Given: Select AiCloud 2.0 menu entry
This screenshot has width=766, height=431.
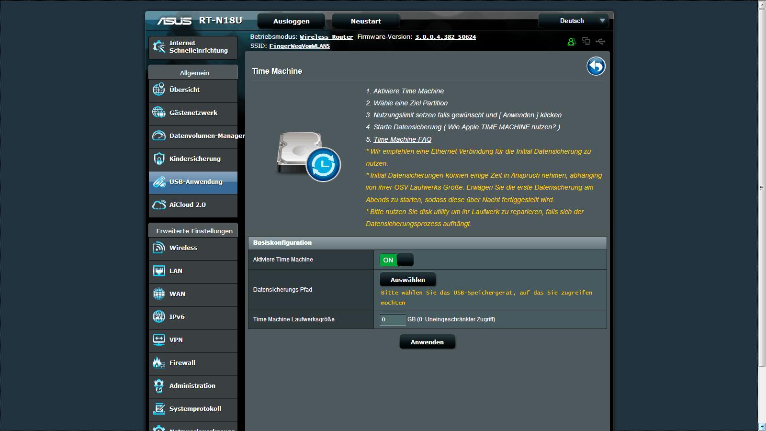Looking at the screenshot, I should 193,205.
